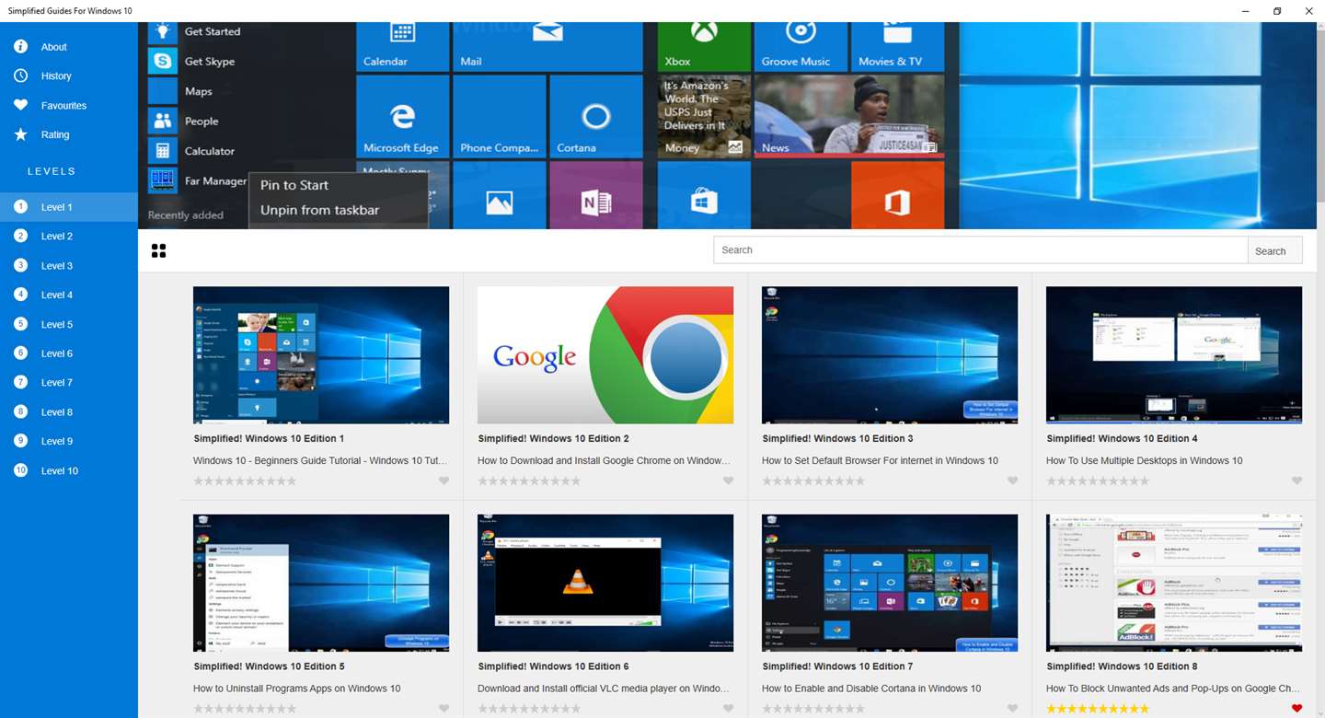This screenshot has height=718, width=1325.
Task: Open Rating star icon in sidebar
Action: click(x=20, y=134)
